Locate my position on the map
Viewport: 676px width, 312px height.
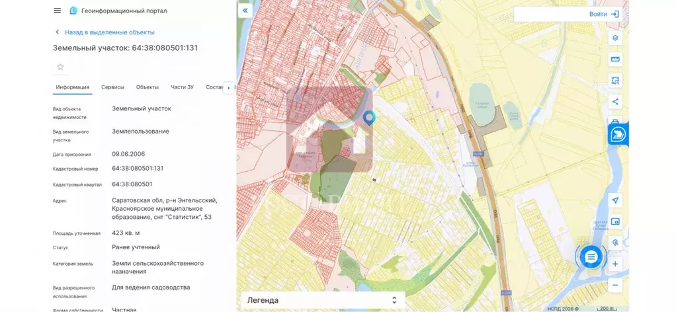pos(615,200)
